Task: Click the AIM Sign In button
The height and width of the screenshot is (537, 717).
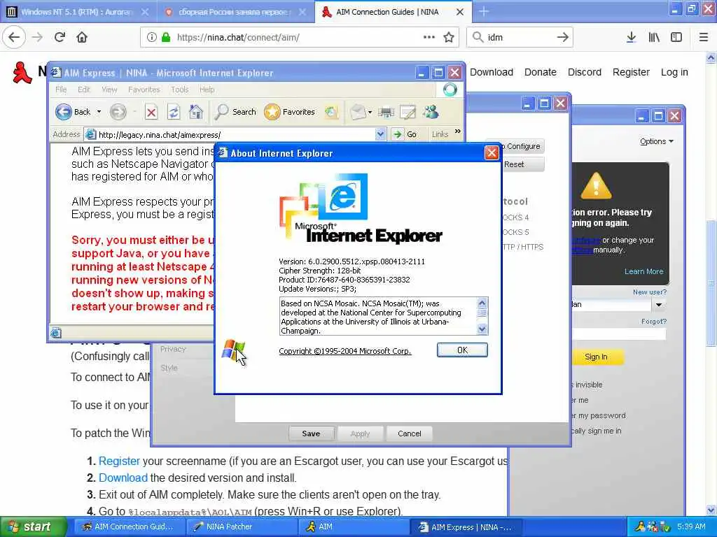Action: tap(597, 357)
